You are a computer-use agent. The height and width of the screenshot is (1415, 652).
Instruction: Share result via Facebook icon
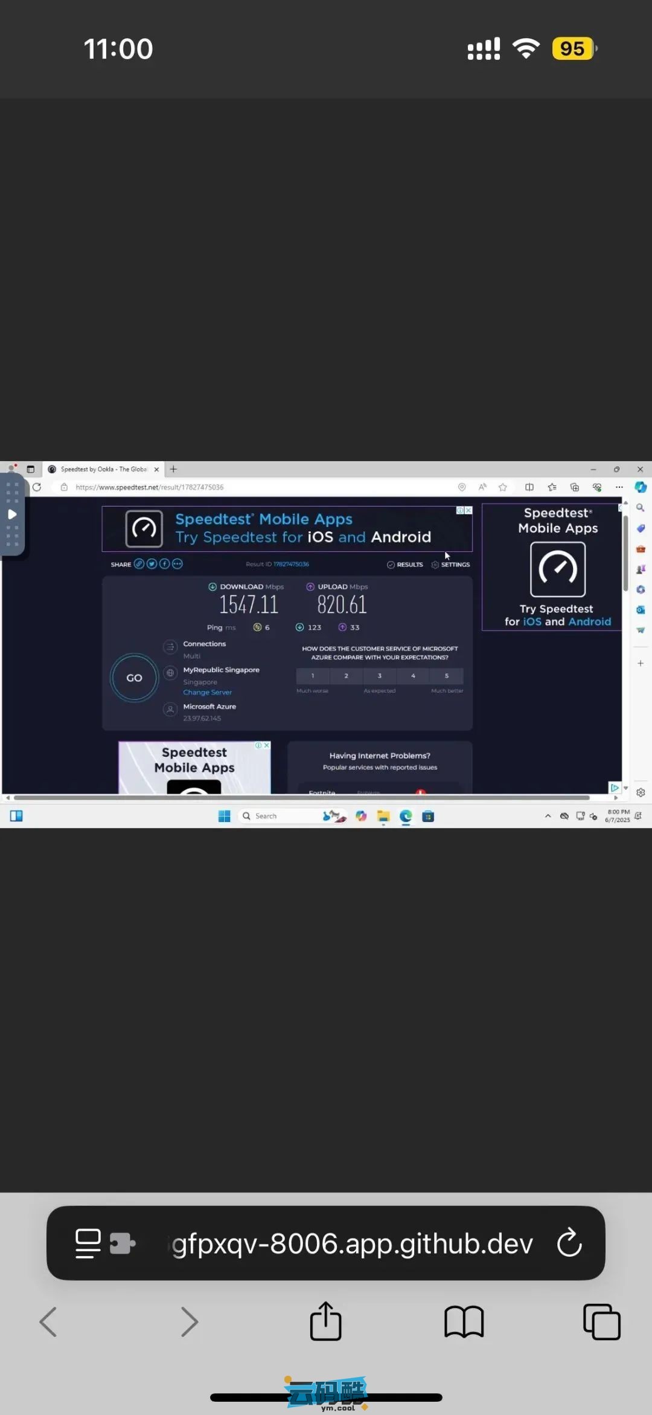[x=164, y=564]
